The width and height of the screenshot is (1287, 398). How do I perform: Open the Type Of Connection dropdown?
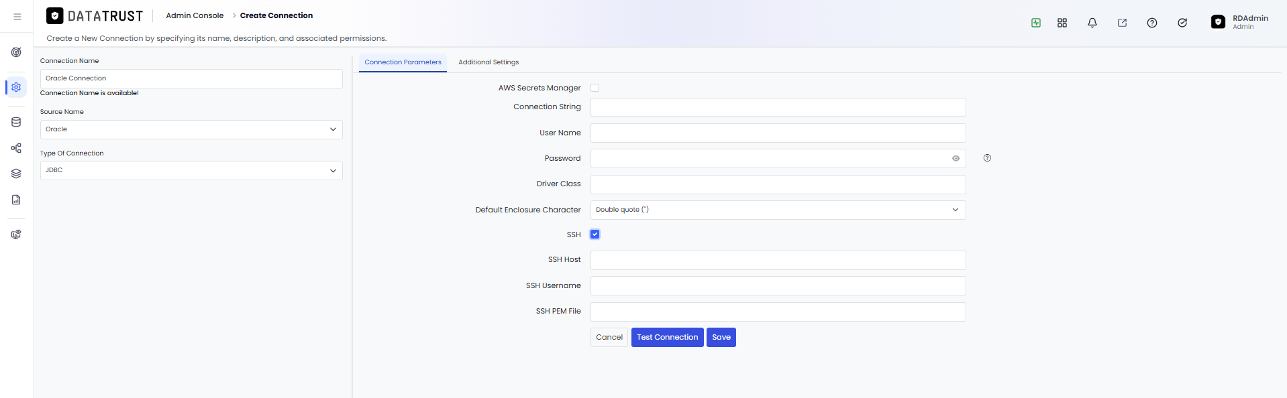(x=191, y=170)
